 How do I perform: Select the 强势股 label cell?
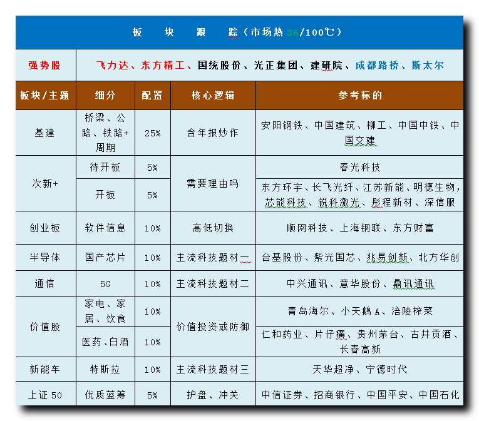click(45, 65)
